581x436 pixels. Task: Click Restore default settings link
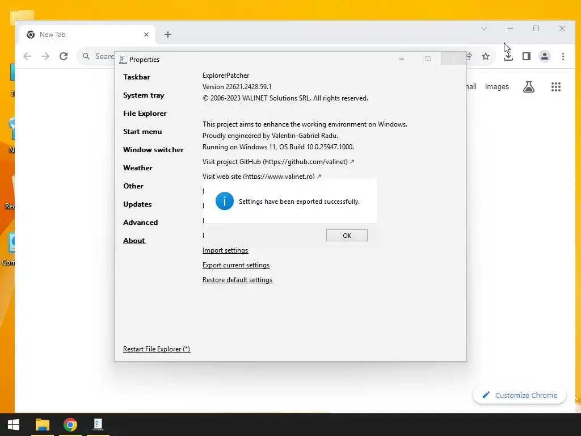[x=238, y=280]
